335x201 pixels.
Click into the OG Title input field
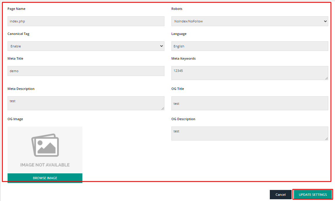click(x=250, y=103)
